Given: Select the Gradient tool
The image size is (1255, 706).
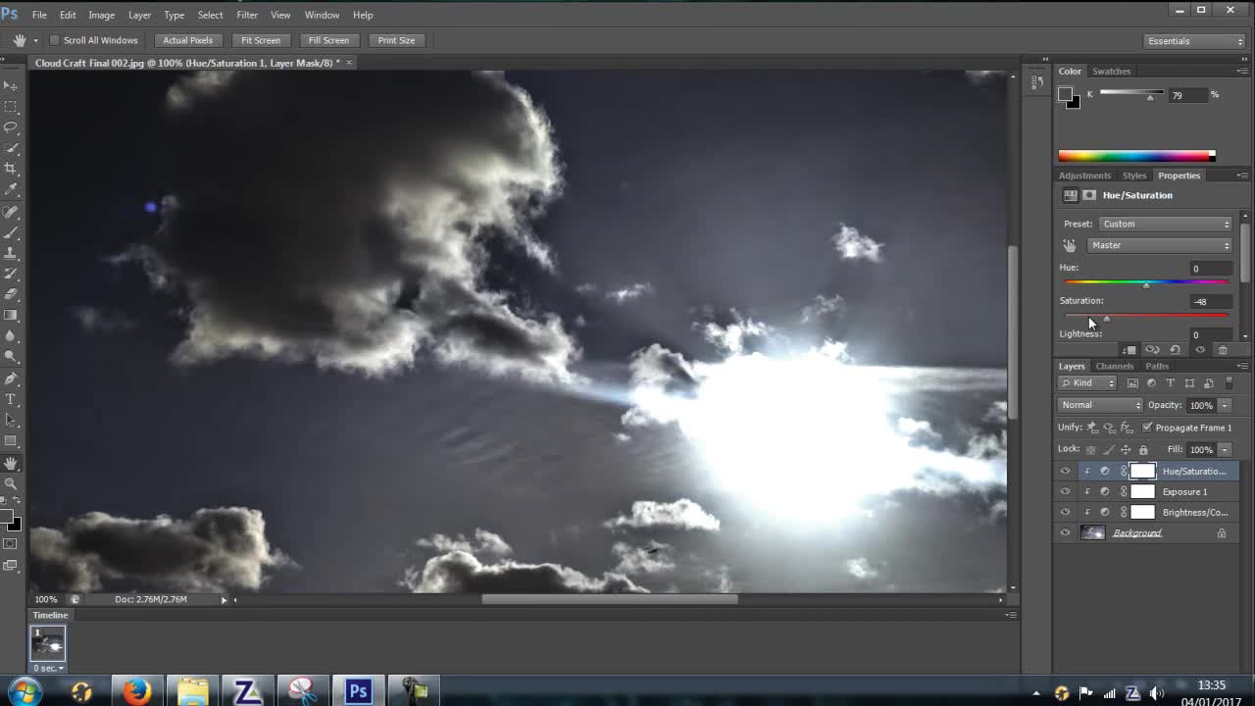Looking at the screenshot, I should tap(11, 316).
